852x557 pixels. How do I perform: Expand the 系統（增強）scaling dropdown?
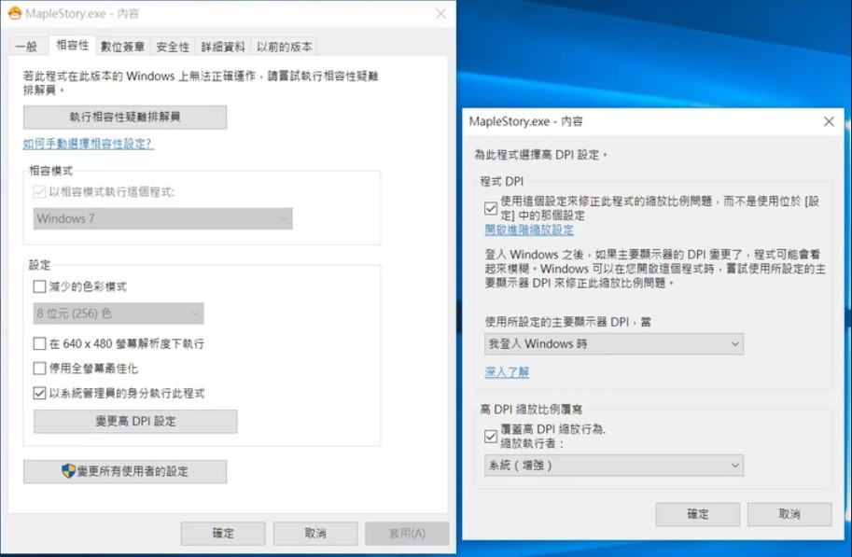(x=613, y=466)
